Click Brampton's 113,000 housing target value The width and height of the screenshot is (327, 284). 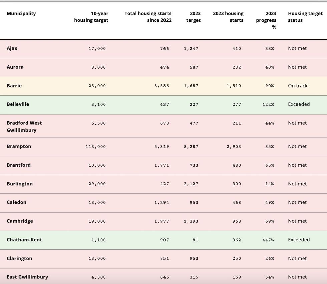pyautogui.click(x=96, y=147)
